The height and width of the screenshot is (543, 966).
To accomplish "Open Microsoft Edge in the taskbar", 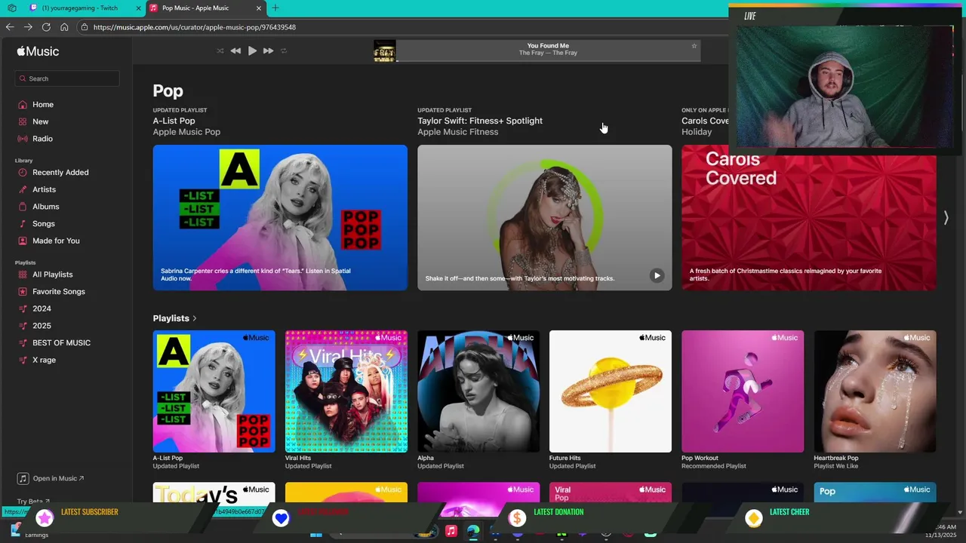I will [472, 531].
